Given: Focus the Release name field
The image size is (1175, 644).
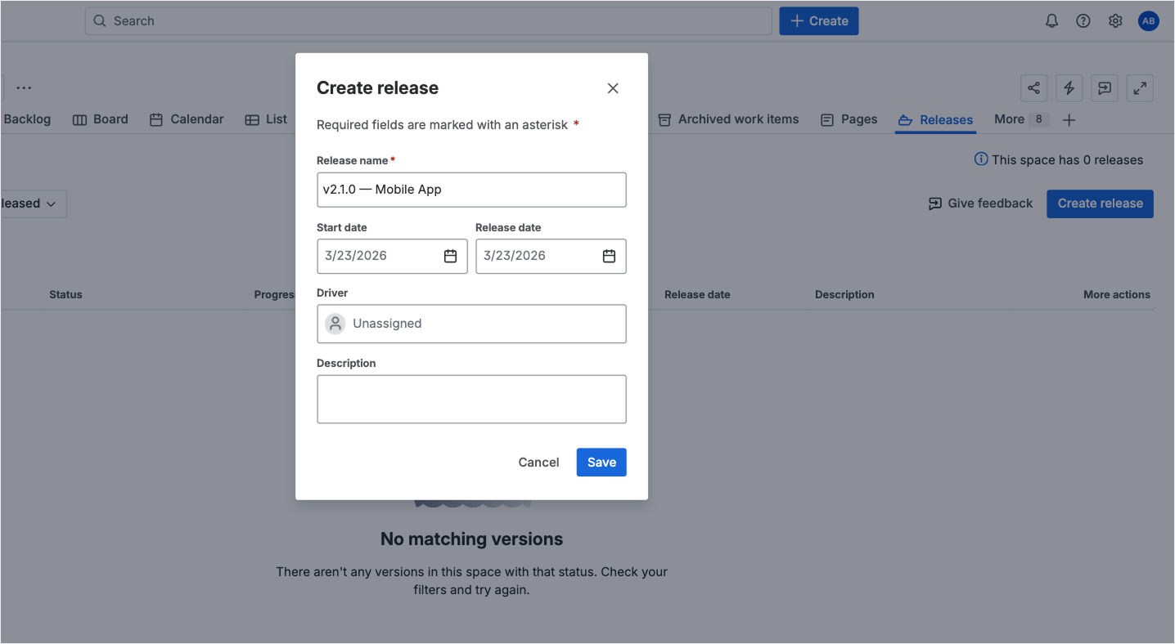Looking at the screenshot, I should point(471,190).
